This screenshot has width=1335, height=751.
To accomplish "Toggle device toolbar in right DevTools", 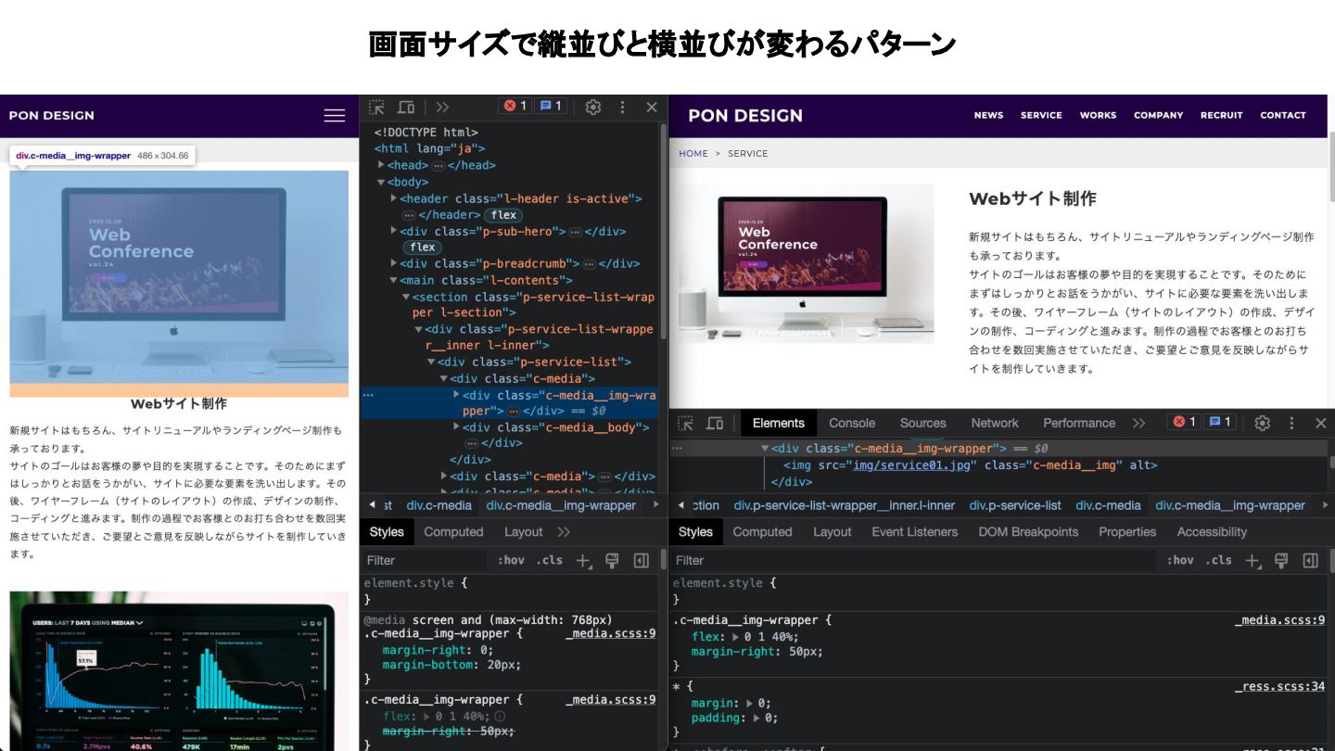I will coord(715,423).
